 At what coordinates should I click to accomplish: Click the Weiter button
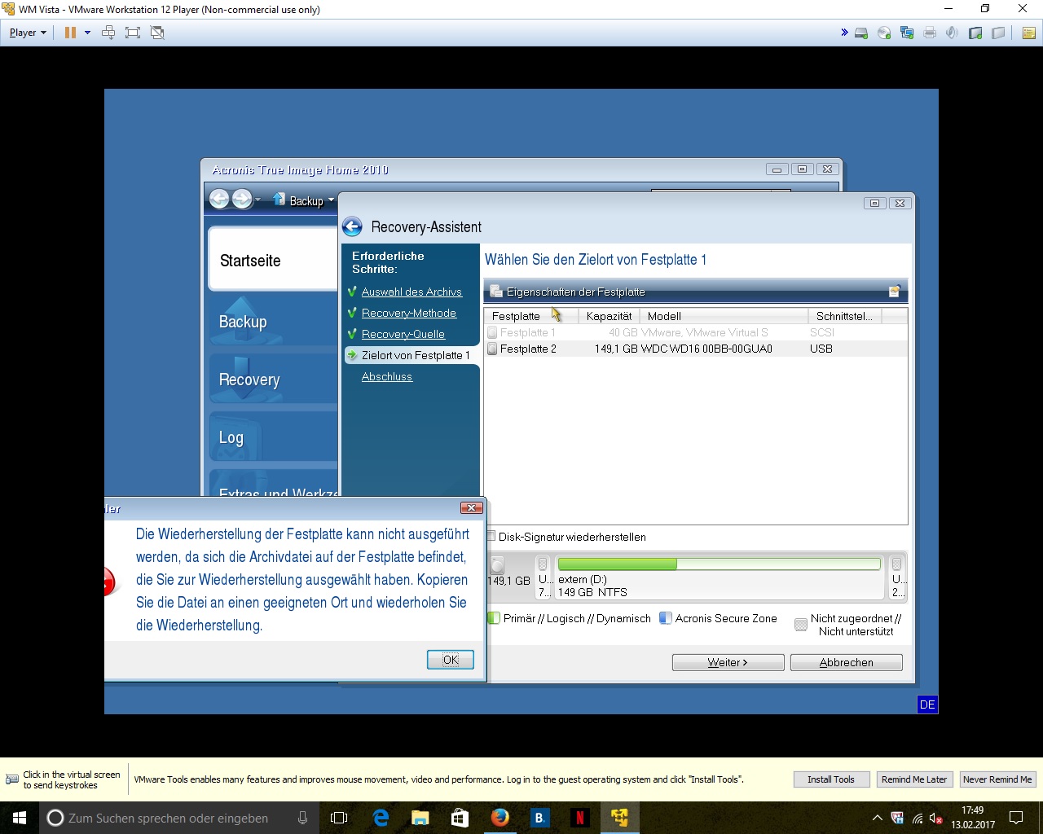[728, 662]
